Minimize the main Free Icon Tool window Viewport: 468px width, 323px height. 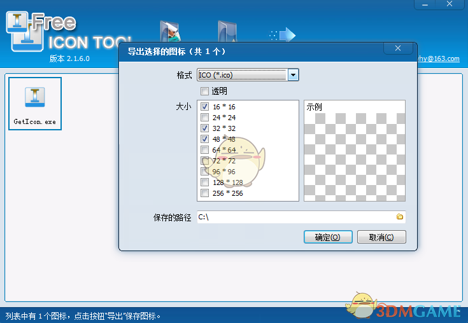pos(425,4)
